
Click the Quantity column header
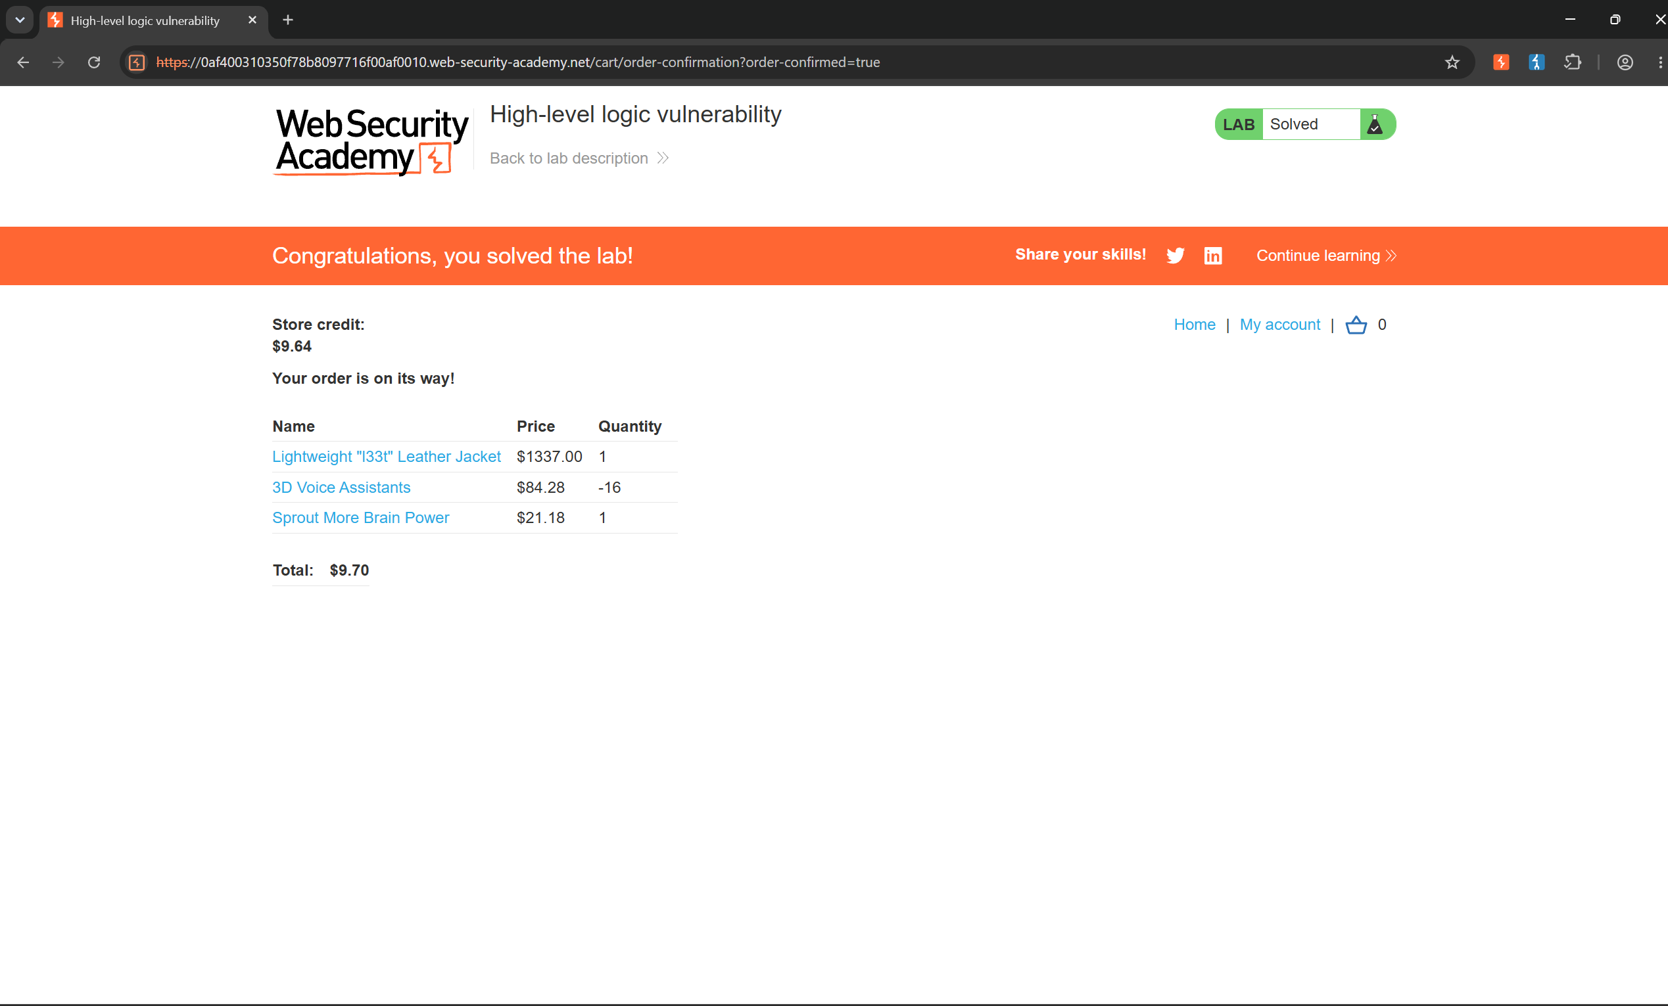(x=630, y=426)
